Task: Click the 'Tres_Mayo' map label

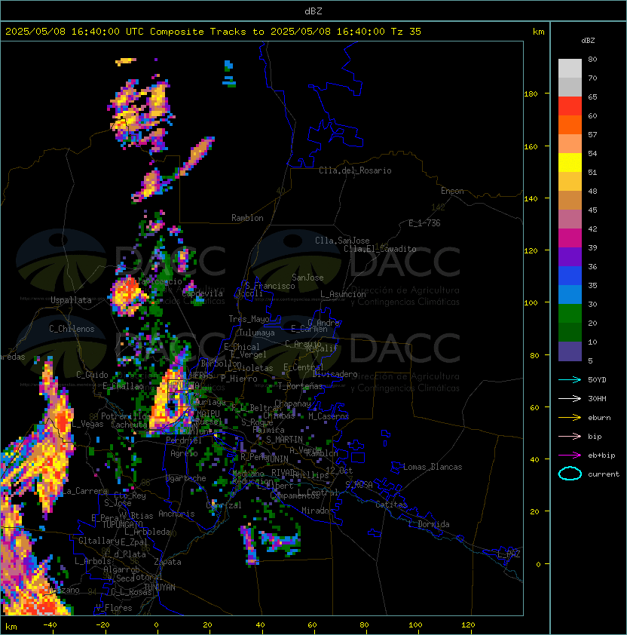Action: [249, 319]
